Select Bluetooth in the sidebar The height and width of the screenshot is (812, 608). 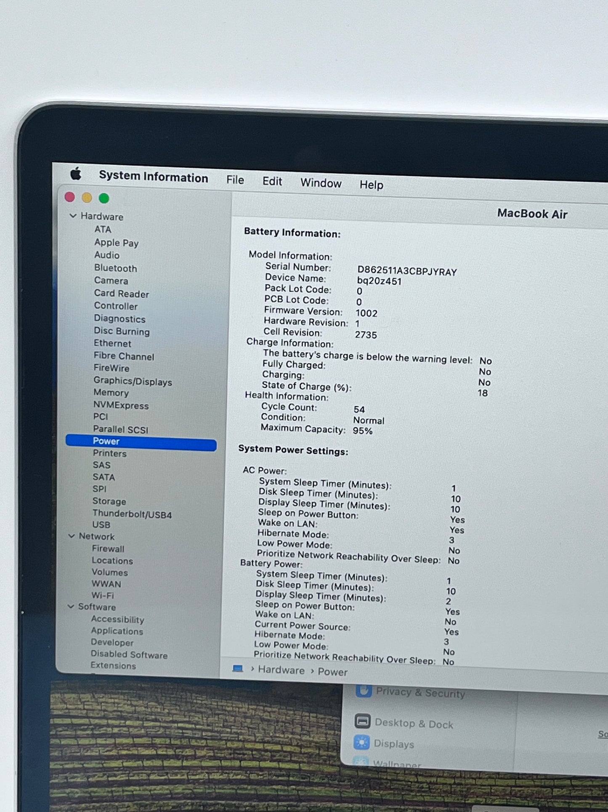click(116, 268)
